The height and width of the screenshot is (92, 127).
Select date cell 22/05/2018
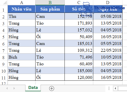(x=108, y=50)
